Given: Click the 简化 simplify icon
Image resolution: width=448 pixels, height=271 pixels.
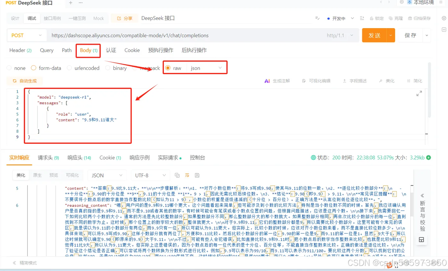Looking at the screenshot, I should click(408, 81).
